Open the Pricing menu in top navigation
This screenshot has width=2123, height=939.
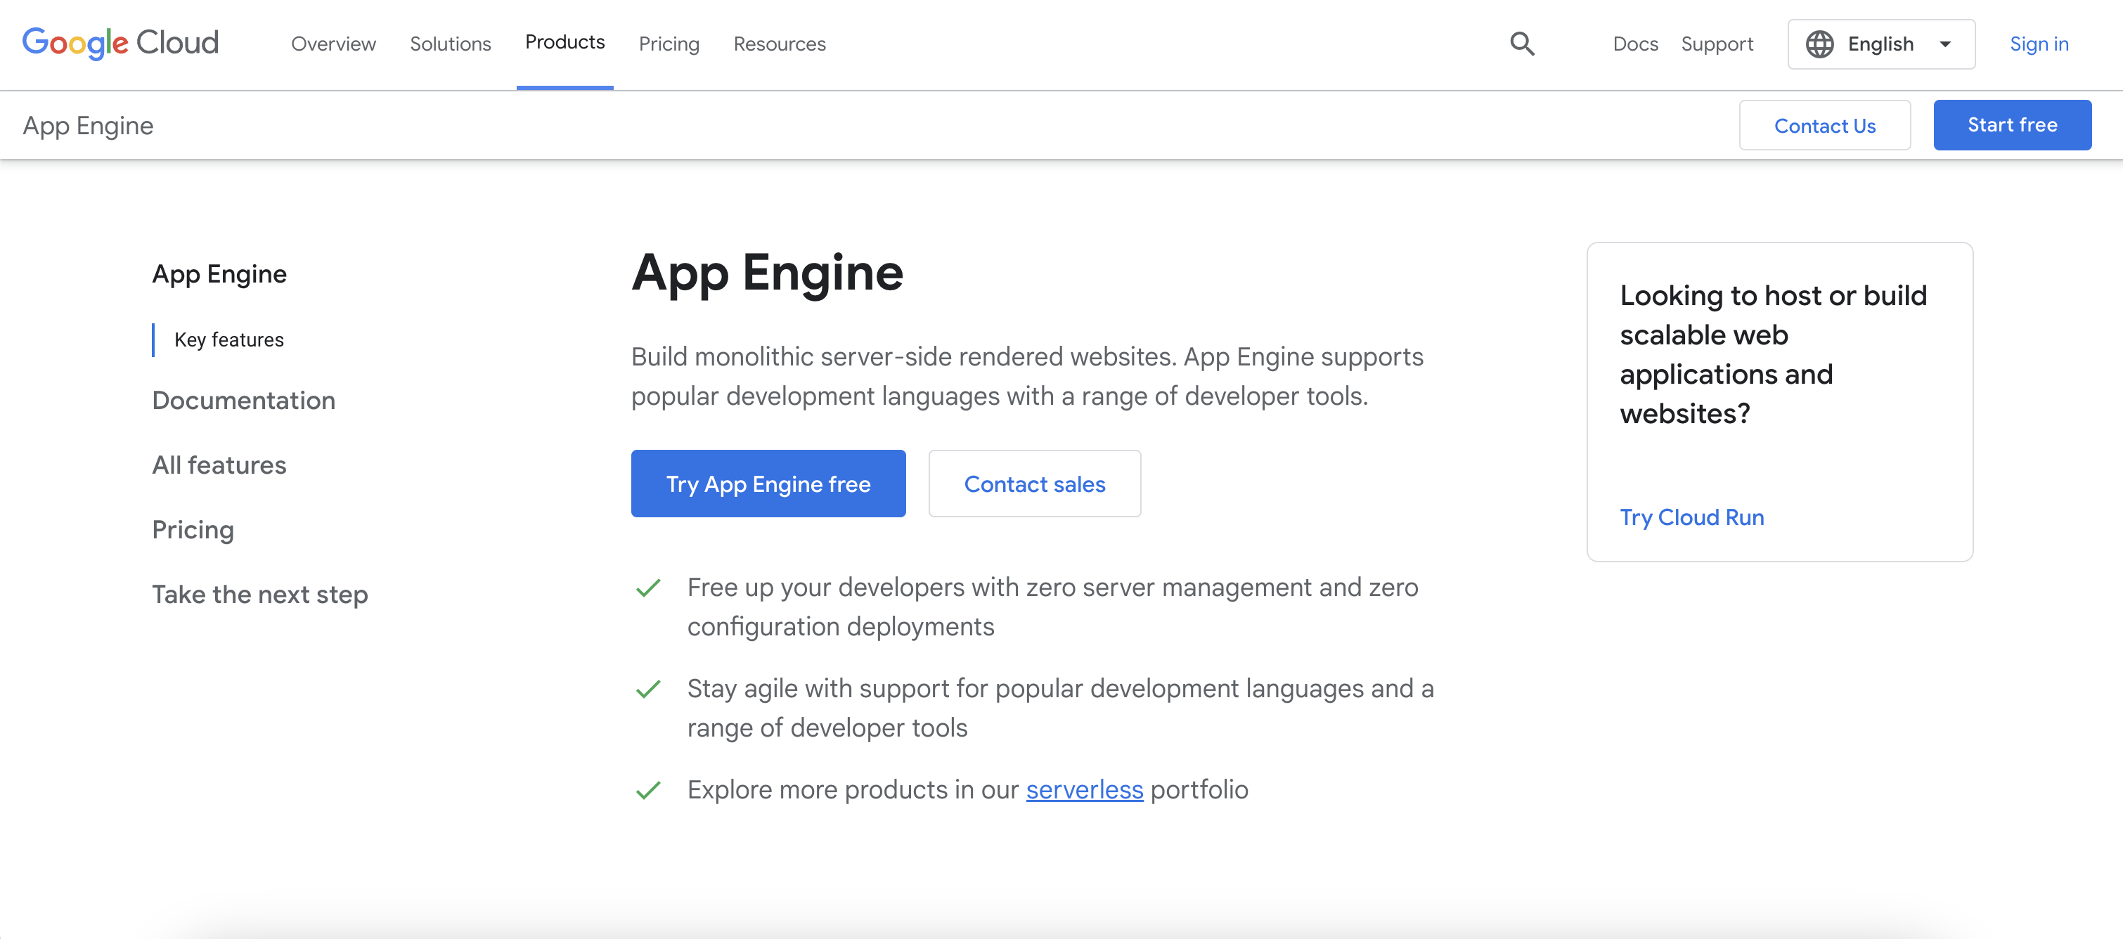(669, 44)
